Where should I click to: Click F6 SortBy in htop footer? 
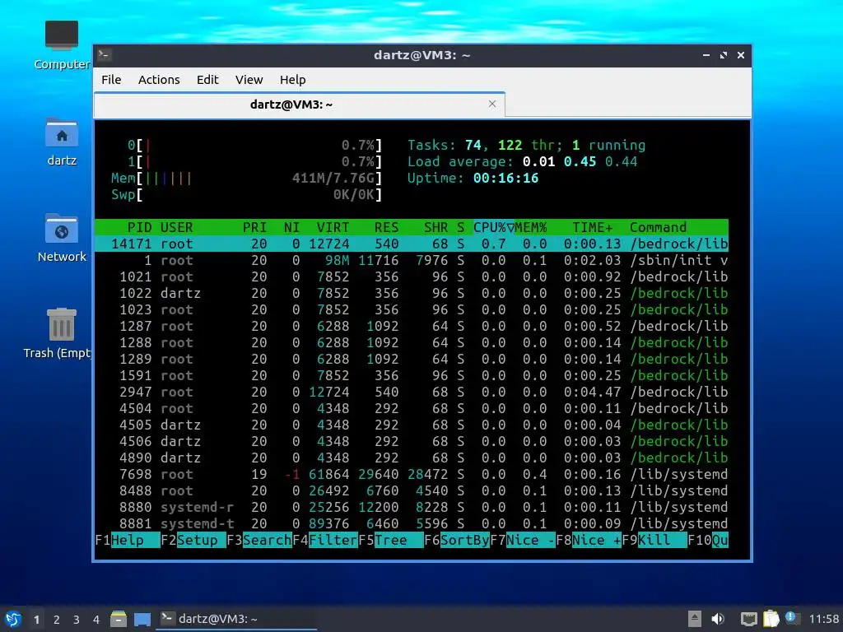[x=456, y=540]
